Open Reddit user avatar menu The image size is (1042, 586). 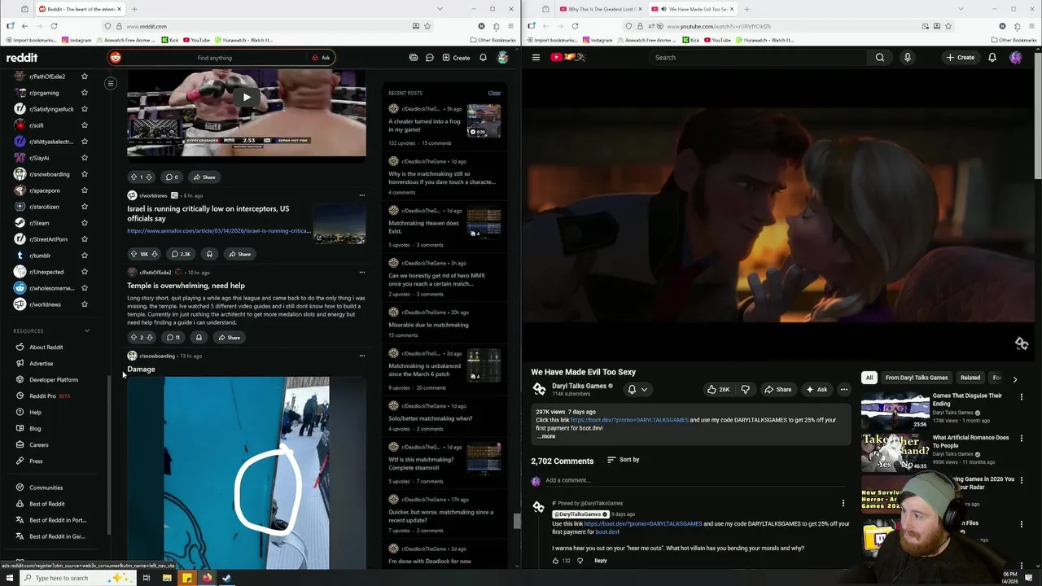(x=503, y=58)
